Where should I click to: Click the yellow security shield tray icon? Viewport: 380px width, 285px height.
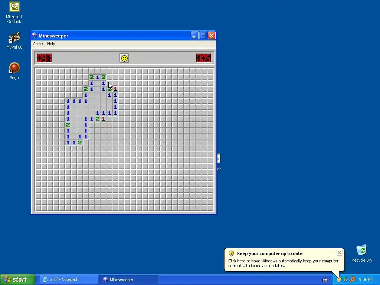click(x=339, y=280)
